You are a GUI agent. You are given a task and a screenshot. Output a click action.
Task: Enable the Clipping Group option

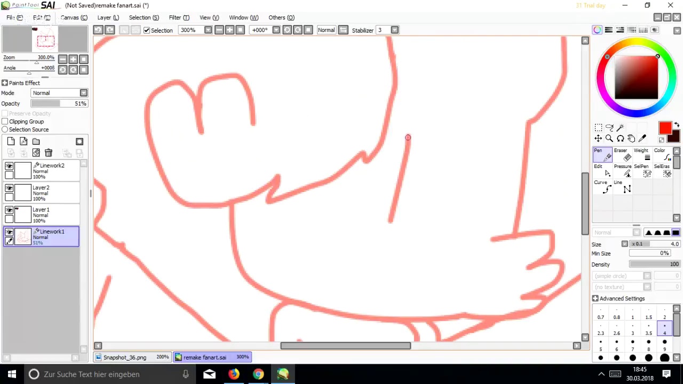[5, 122]
